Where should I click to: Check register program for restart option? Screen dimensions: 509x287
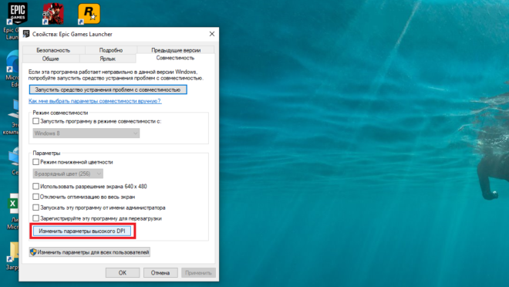click(x=35, y=218)
